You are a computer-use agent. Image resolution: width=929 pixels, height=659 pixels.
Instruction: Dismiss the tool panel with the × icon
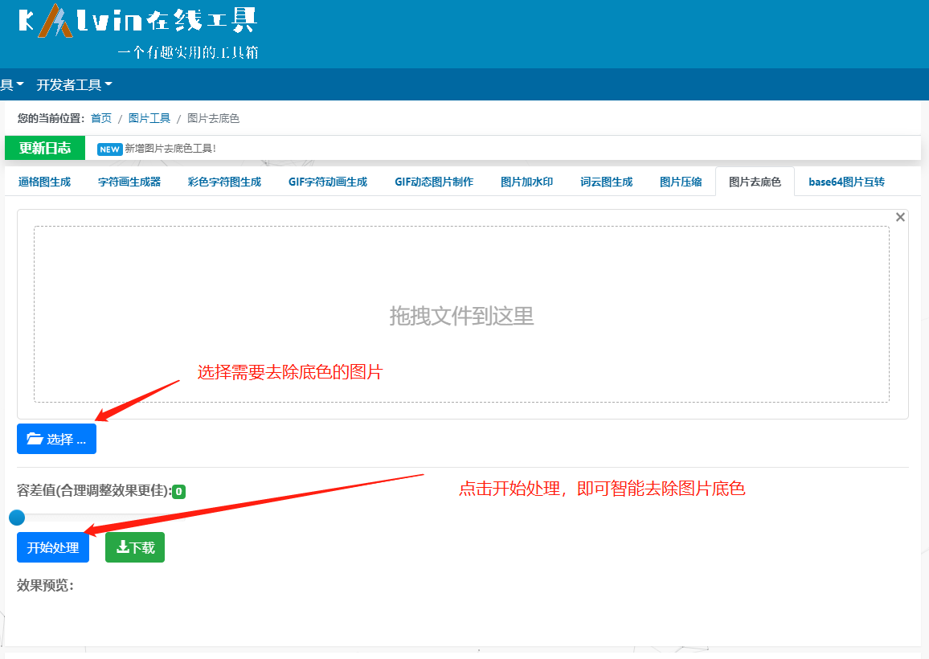(x=900, y=216)
